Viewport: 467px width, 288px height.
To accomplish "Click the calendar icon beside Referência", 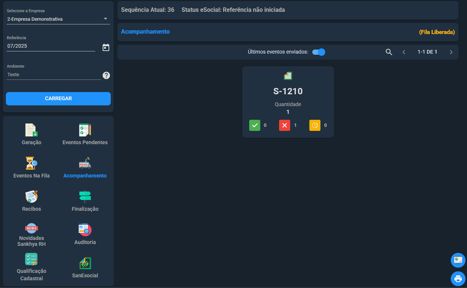I will click(x=106, y=47).
